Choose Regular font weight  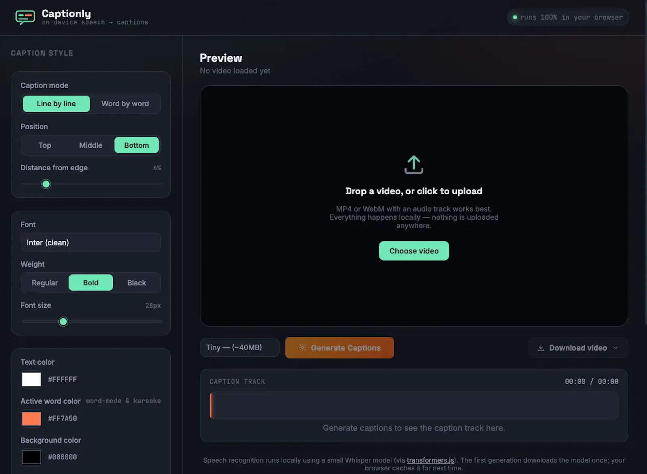(45, 283)
